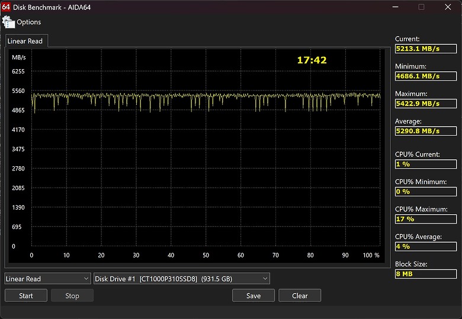Click the Start benchmark button
This screenshot has height=319, width=462.
26,296
